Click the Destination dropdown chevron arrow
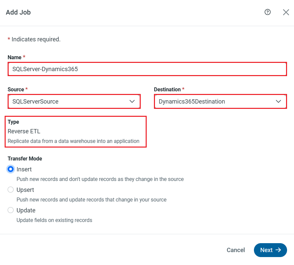Screen dimensions: 294x265 pos(278,102)
